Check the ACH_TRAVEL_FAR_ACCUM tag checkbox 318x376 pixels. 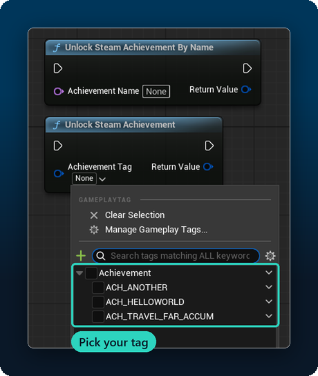tap(98, 317)
